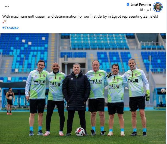Click the Zamalek crest on leftmost shirt
The height and width of the screenshot is (144, 167).
click(x=44, y=76)
